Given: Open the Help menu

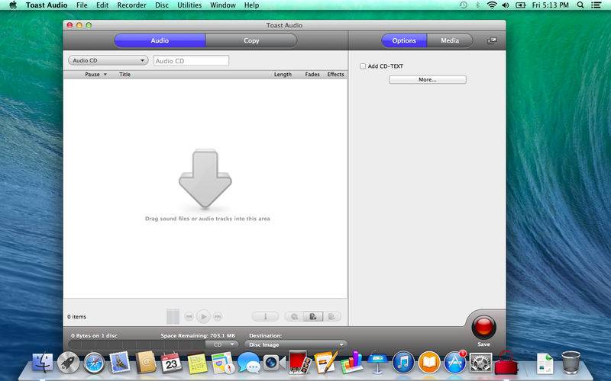Looking at the screenshot, I should [251, 5].
